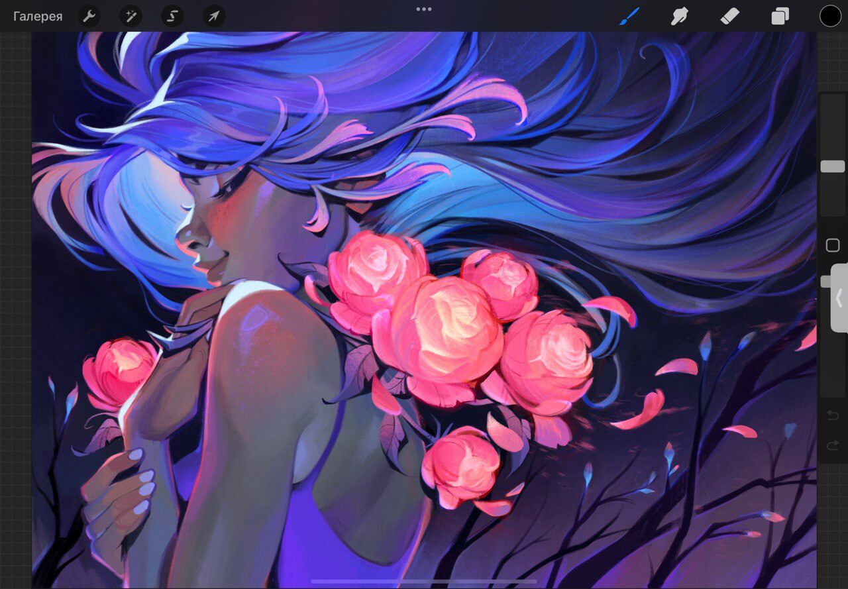Open the Layers panel
Viewport: 848px width, 589px height.
click(x=780, y=16)
